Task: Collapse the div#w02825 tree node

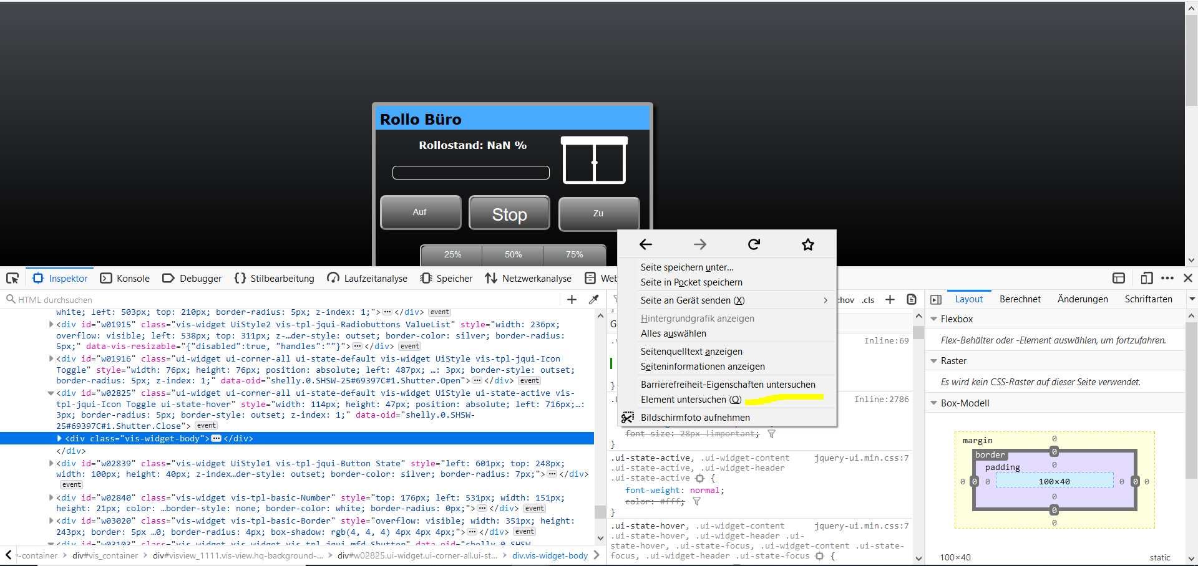Action: point(51,393)
